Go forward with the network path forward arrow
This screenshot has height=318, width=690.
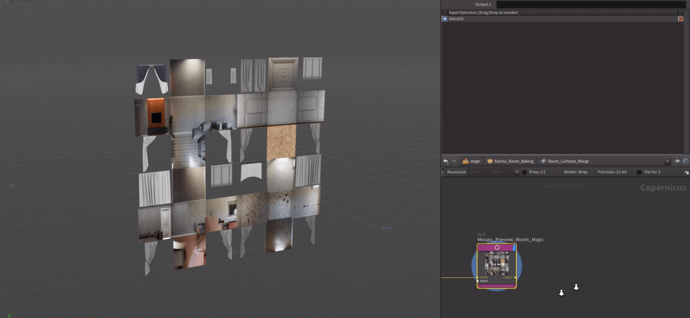coord(454,161)
